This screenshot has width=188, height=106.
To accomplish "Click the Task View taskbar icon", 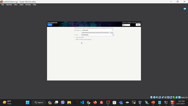I will (56, 102).
